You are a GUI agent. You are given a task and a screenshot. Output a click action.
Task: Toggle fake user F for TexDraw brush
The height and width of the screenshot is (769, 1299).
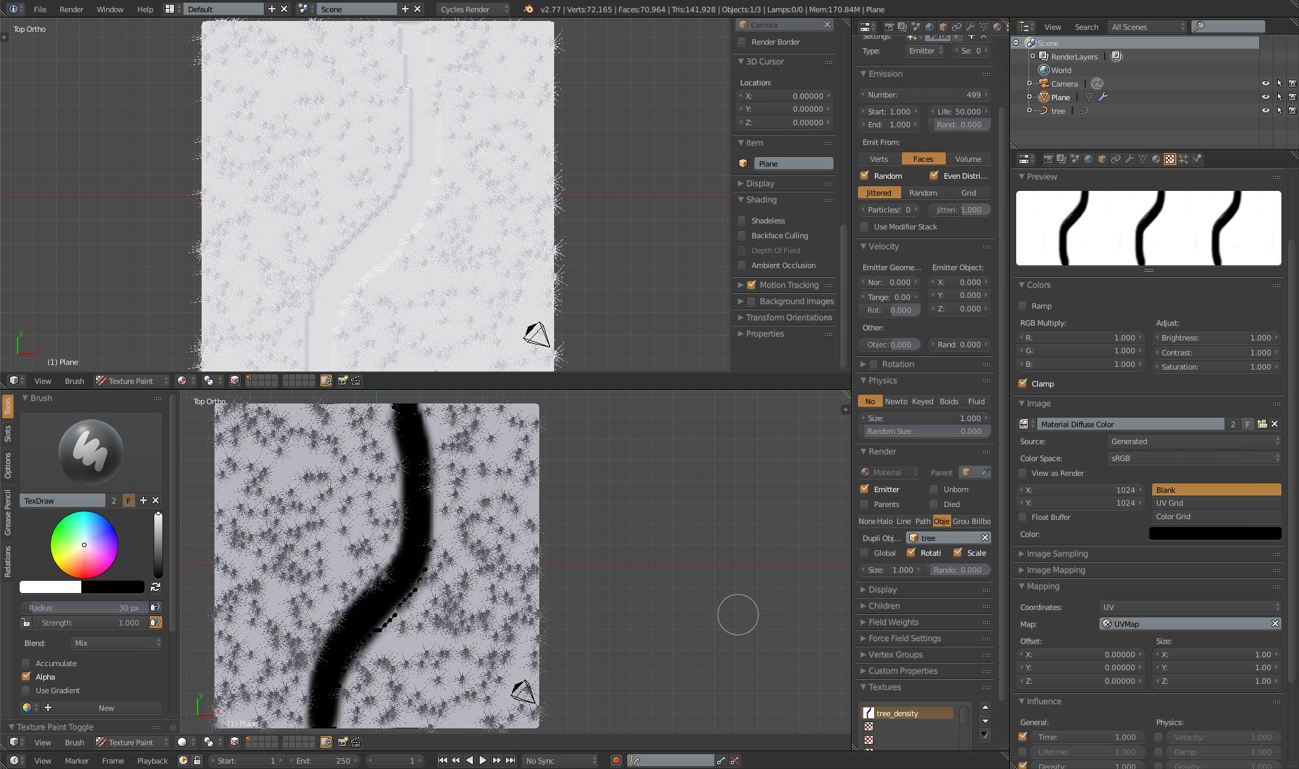(129, 500)
